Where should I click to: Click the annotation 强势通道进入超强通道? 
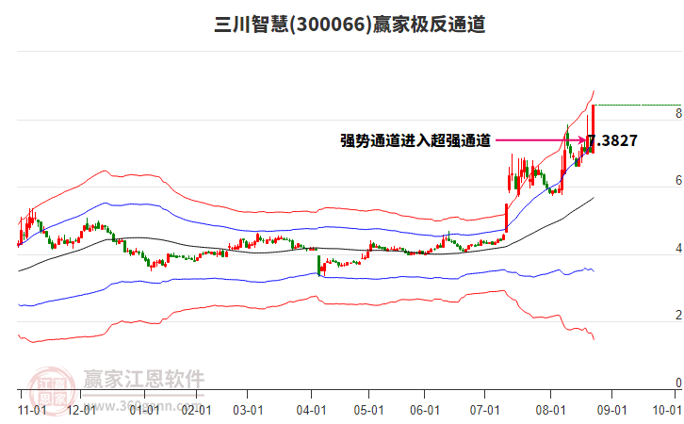click(415, 140)
